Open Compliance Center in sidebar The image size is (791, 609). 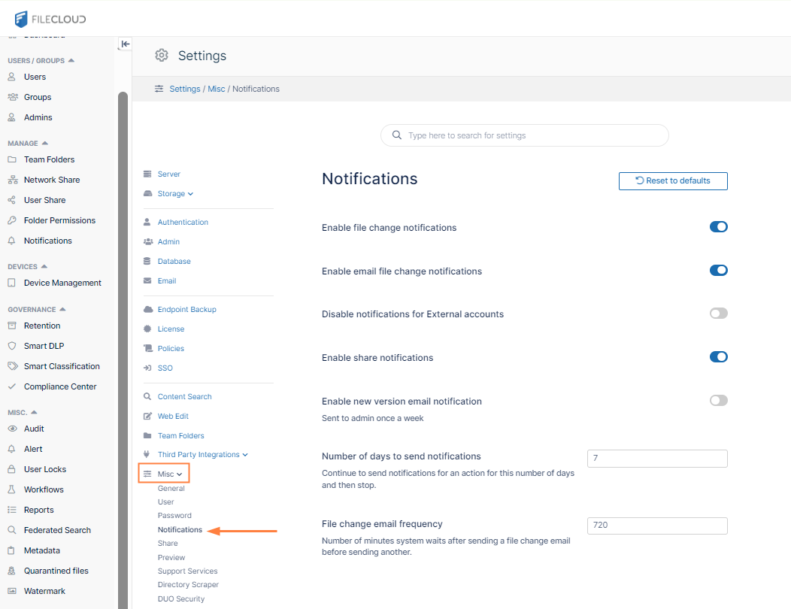(60, 386)
